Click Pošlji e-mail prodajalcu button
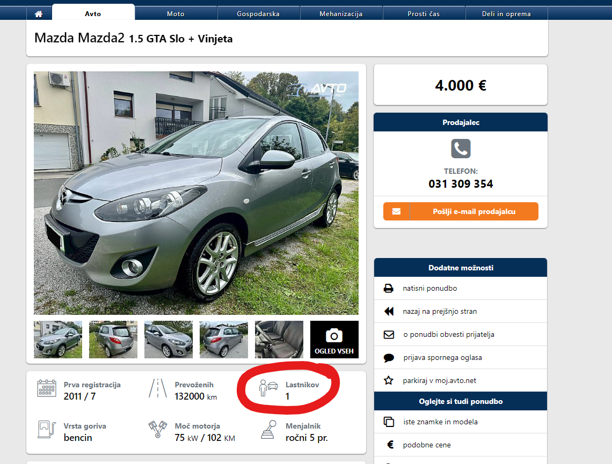 tap(461, 211)
